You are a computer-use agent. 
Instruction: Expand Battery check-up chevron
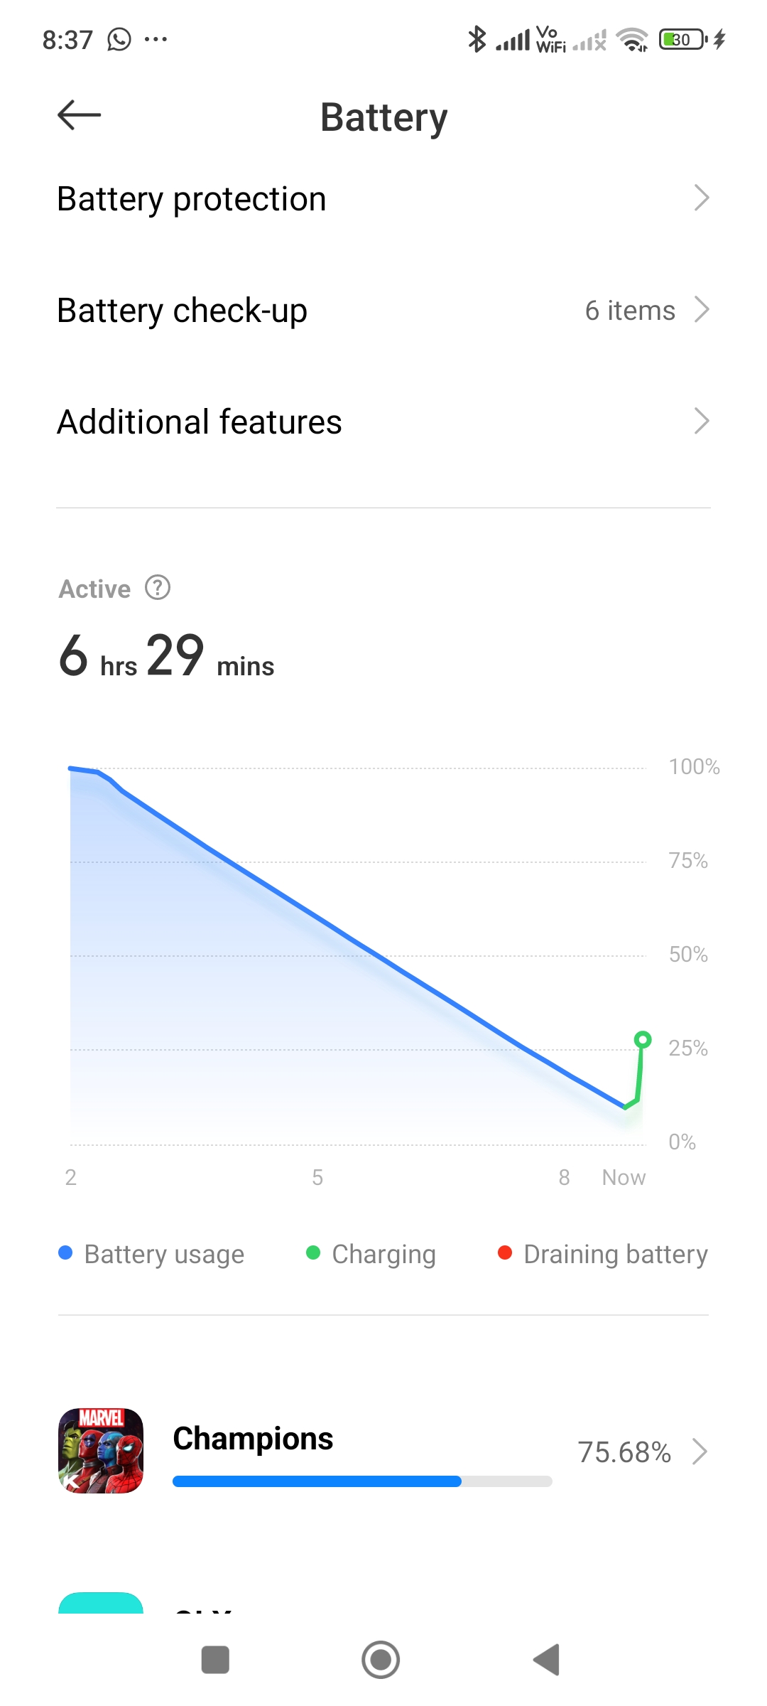tap(702, 309)
